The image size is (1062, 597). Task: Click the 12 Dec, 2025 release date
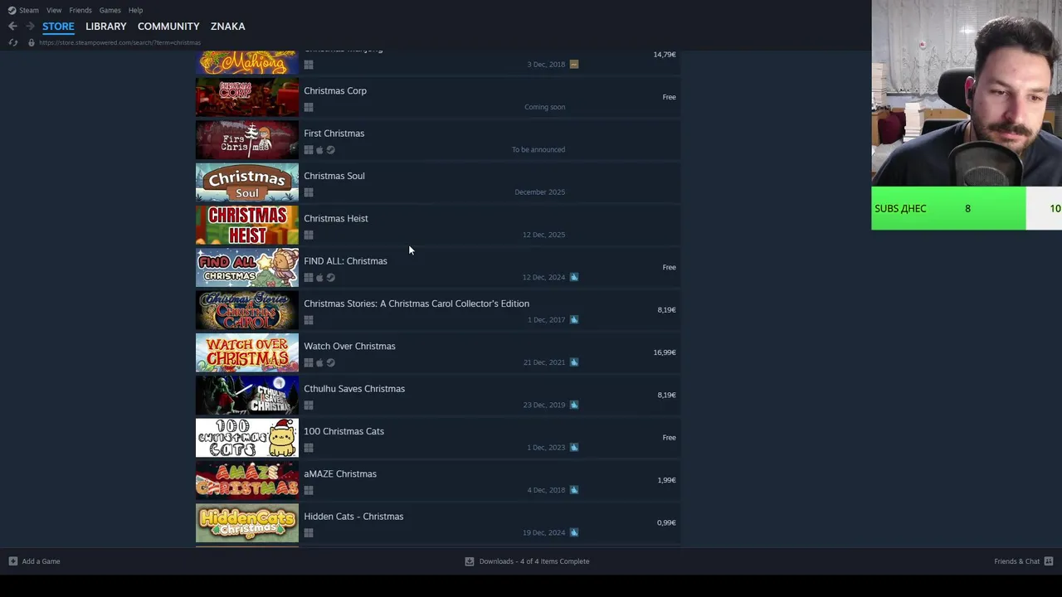[543, 235]
